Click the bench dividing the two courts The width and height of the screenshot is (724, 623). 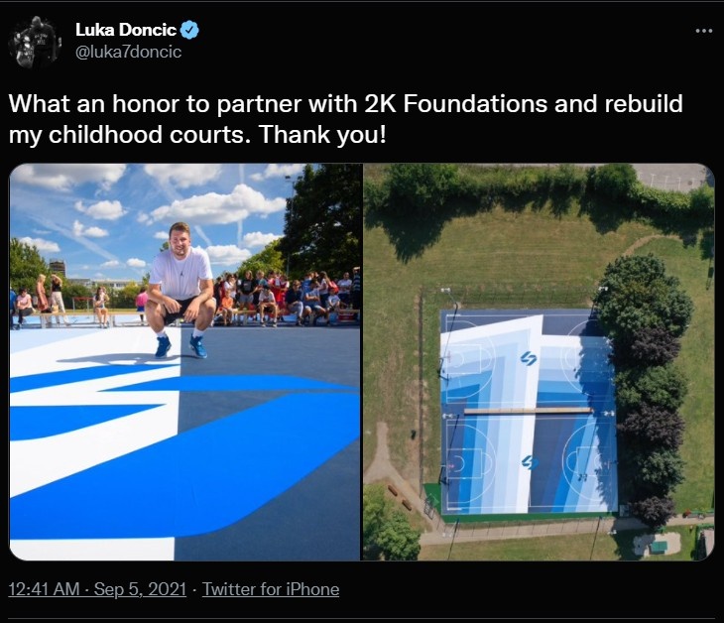528,410
